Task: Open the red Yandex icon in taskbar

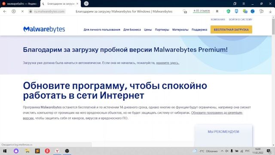Action: click(x=47, y=151)
